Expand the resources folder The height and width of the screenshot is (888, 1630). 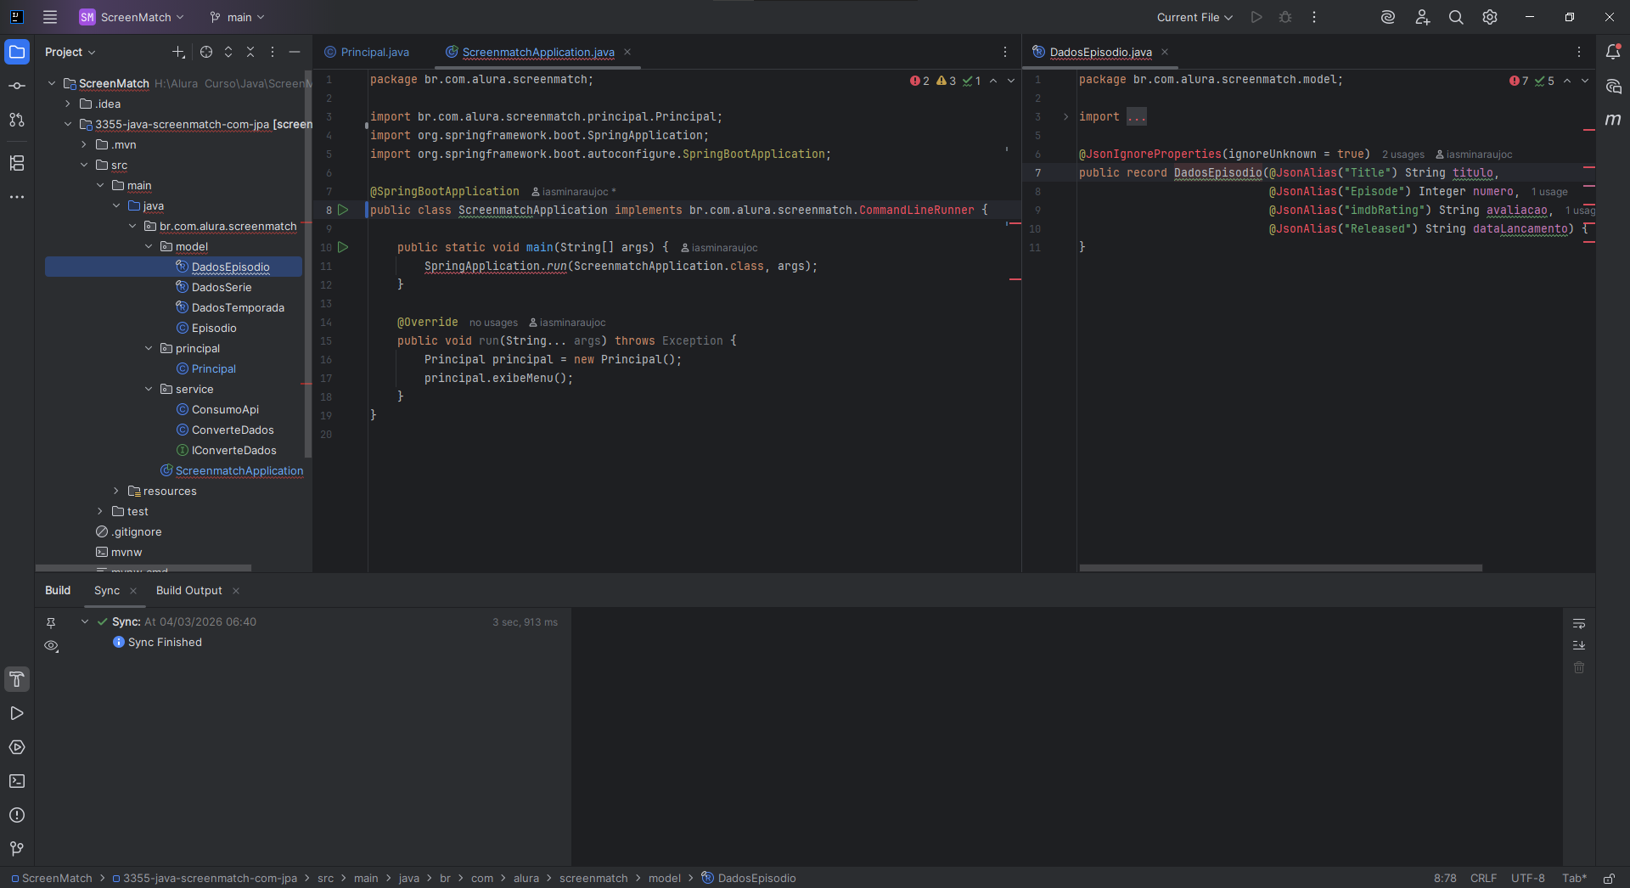tap(116, 491)
